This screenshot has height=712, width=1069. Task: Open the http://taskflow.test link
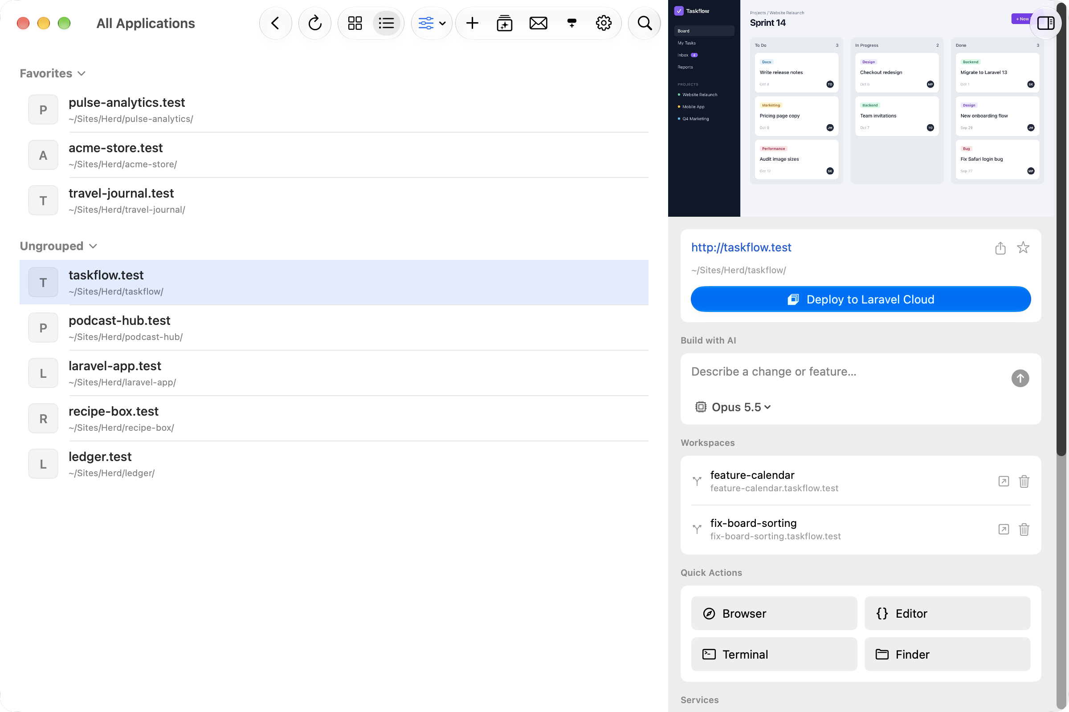coord(741,247)
